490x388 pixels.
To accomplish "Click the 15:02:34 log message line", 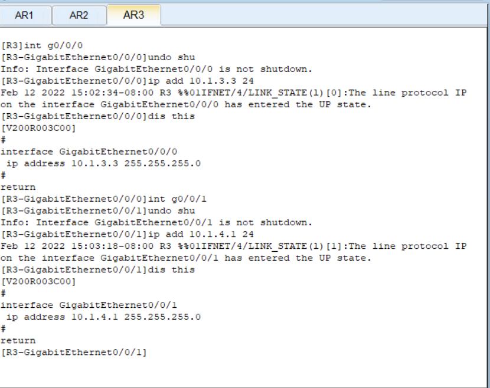I will point(233,93).
